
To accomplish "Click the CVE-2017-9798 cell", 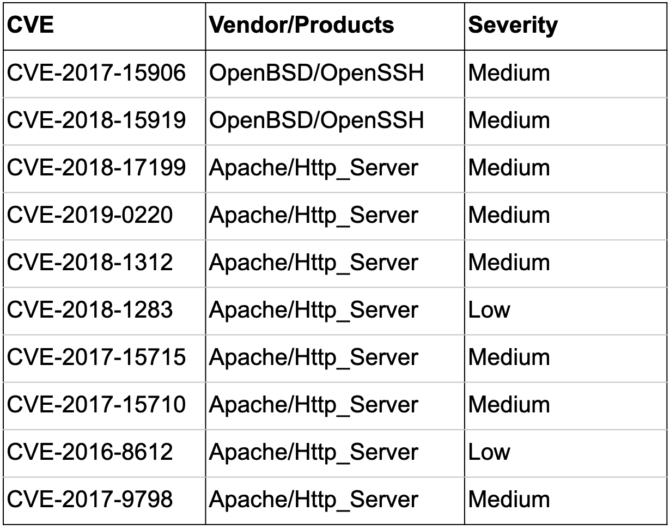I will (x=104, y=500).
